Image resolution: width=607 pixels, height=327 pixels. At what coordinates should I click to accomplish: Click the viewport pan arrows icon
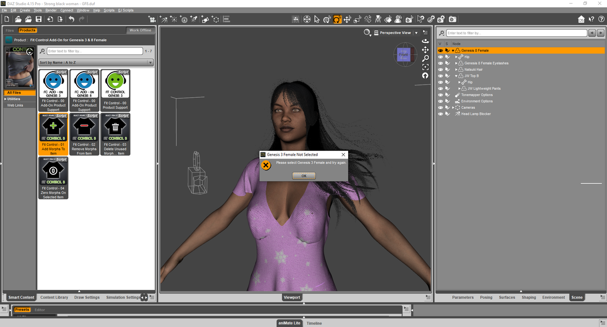[425, 50]
